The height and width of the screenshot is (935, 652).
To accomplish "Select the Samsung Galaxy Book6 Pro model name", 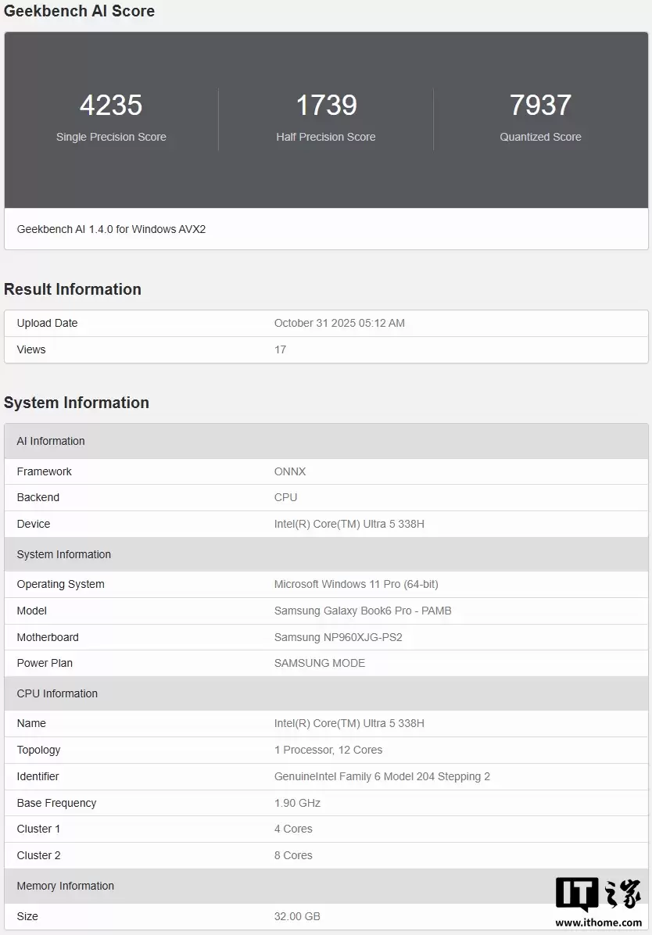I will click(x=363, y=611).
